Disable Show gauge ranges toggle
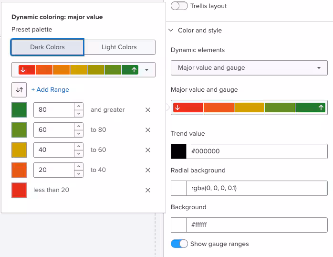This screenshot has width=333, height=257. coord(179,244)
